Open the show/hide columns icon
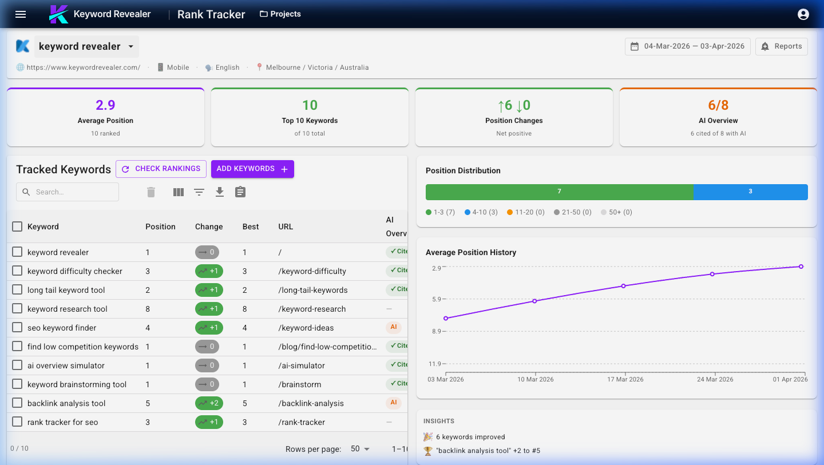Image resolution: width=824 pixels, height=465 pixels. pos(179,192)
